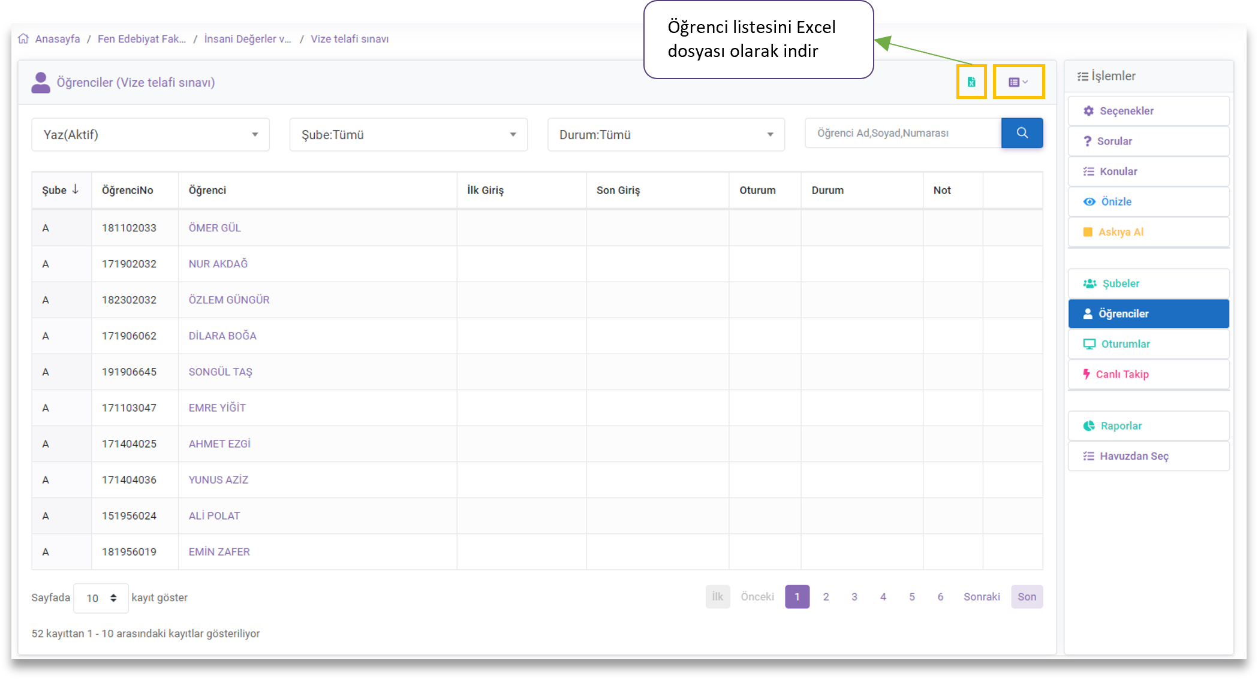Image resolution: width=1258 pixels, height=679 pixels.
Task: Click the blue search magnifier button
Action: [x=1022, y=133]
